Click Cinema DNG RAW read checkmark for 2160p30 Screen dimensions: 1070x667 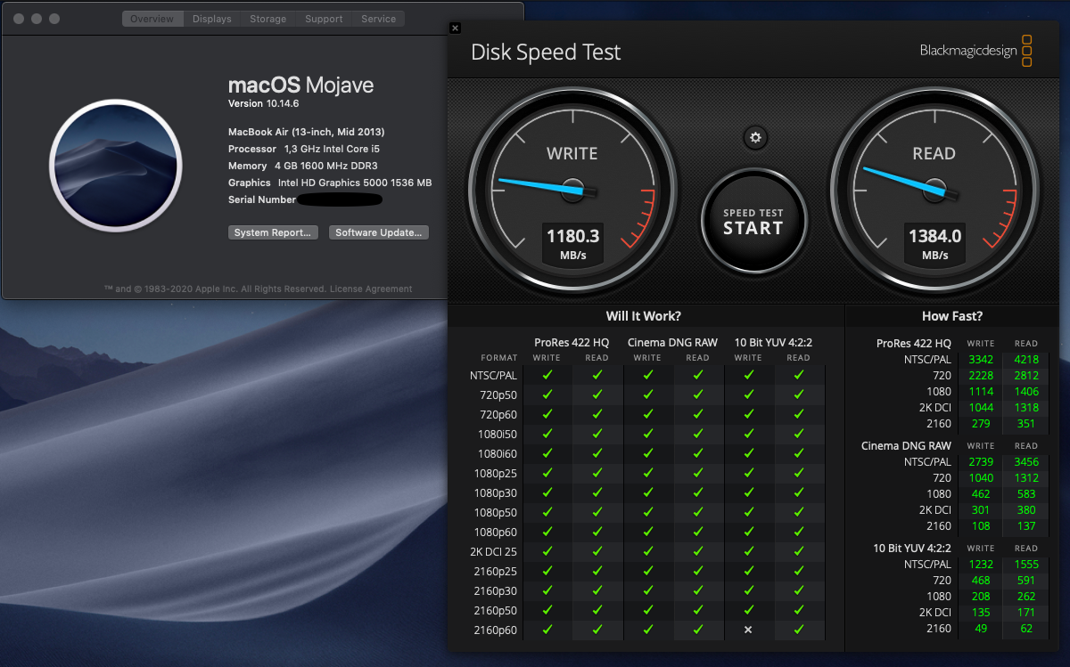click(x=698, y=590)
